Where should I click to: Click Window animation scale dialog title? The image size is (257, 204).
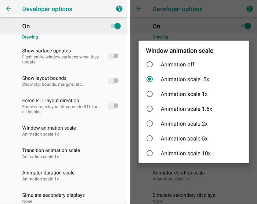click(180, 50)
